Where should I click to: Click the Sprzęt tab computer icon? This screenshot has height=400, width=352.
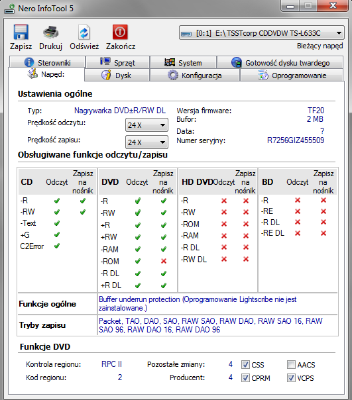[x=105, y=62]
